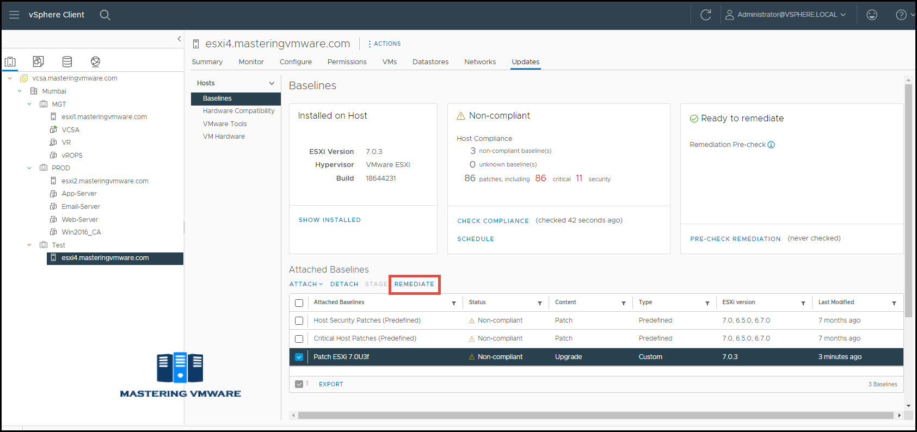This screenshot has height=432, width=917.
Task: Open the Monitor tab
Action: coord(251,62)
